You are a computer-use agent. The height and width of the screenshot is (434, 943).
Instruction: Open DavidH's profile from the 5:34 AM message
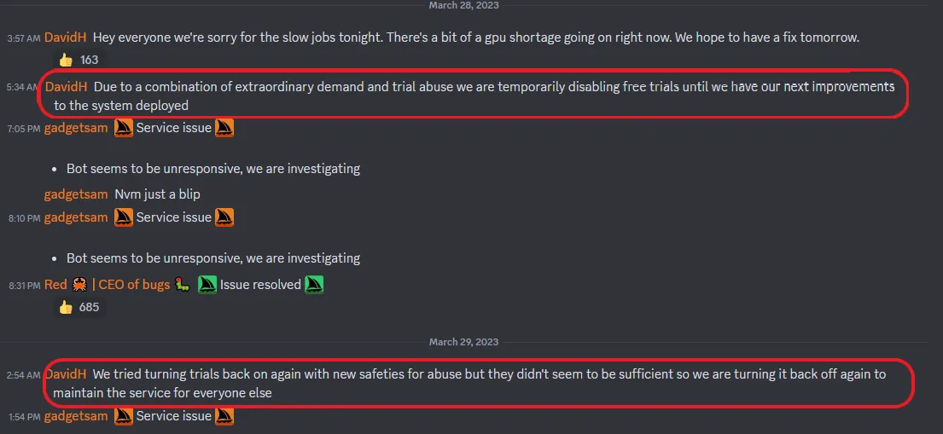tap(66, 87)
